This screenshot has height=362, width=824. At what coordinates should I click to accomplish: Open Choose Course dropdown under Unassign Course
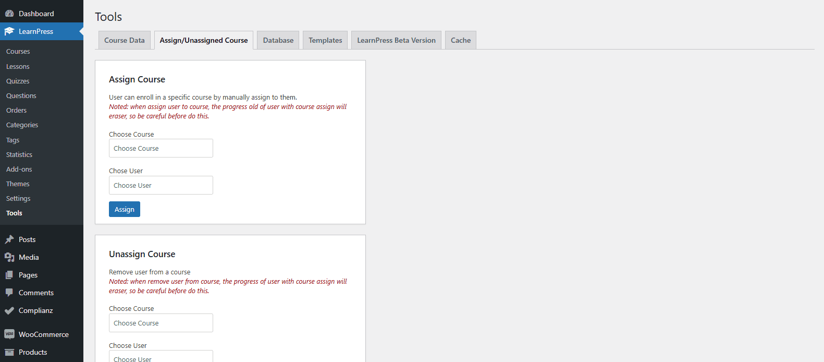click(x=161, y=323)
